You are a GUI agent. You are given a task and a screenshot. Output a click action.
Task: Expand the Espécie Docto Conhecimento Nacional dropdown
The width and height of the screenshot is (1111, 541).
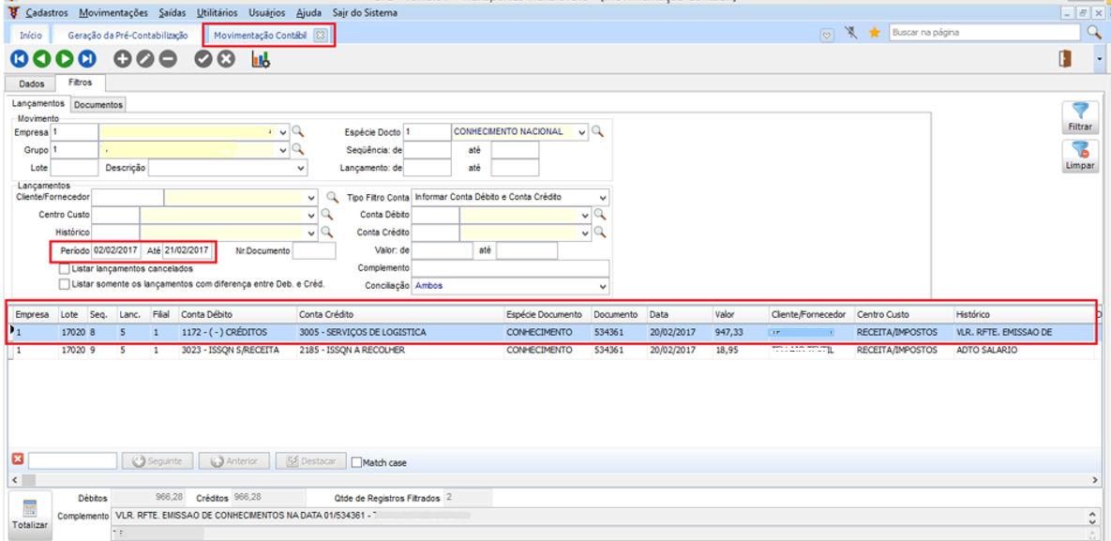coord(581,132)
